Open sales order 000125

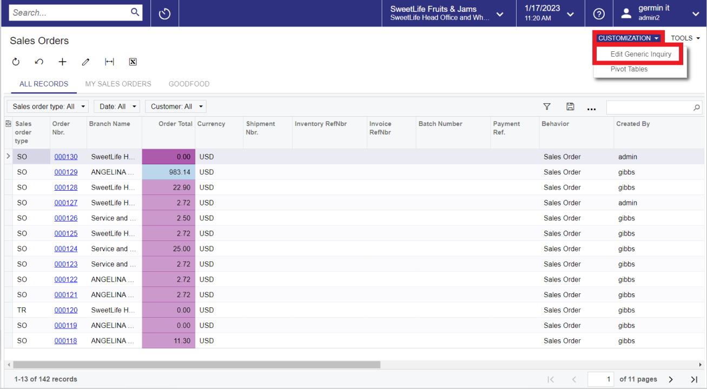(x=65, y=233)
